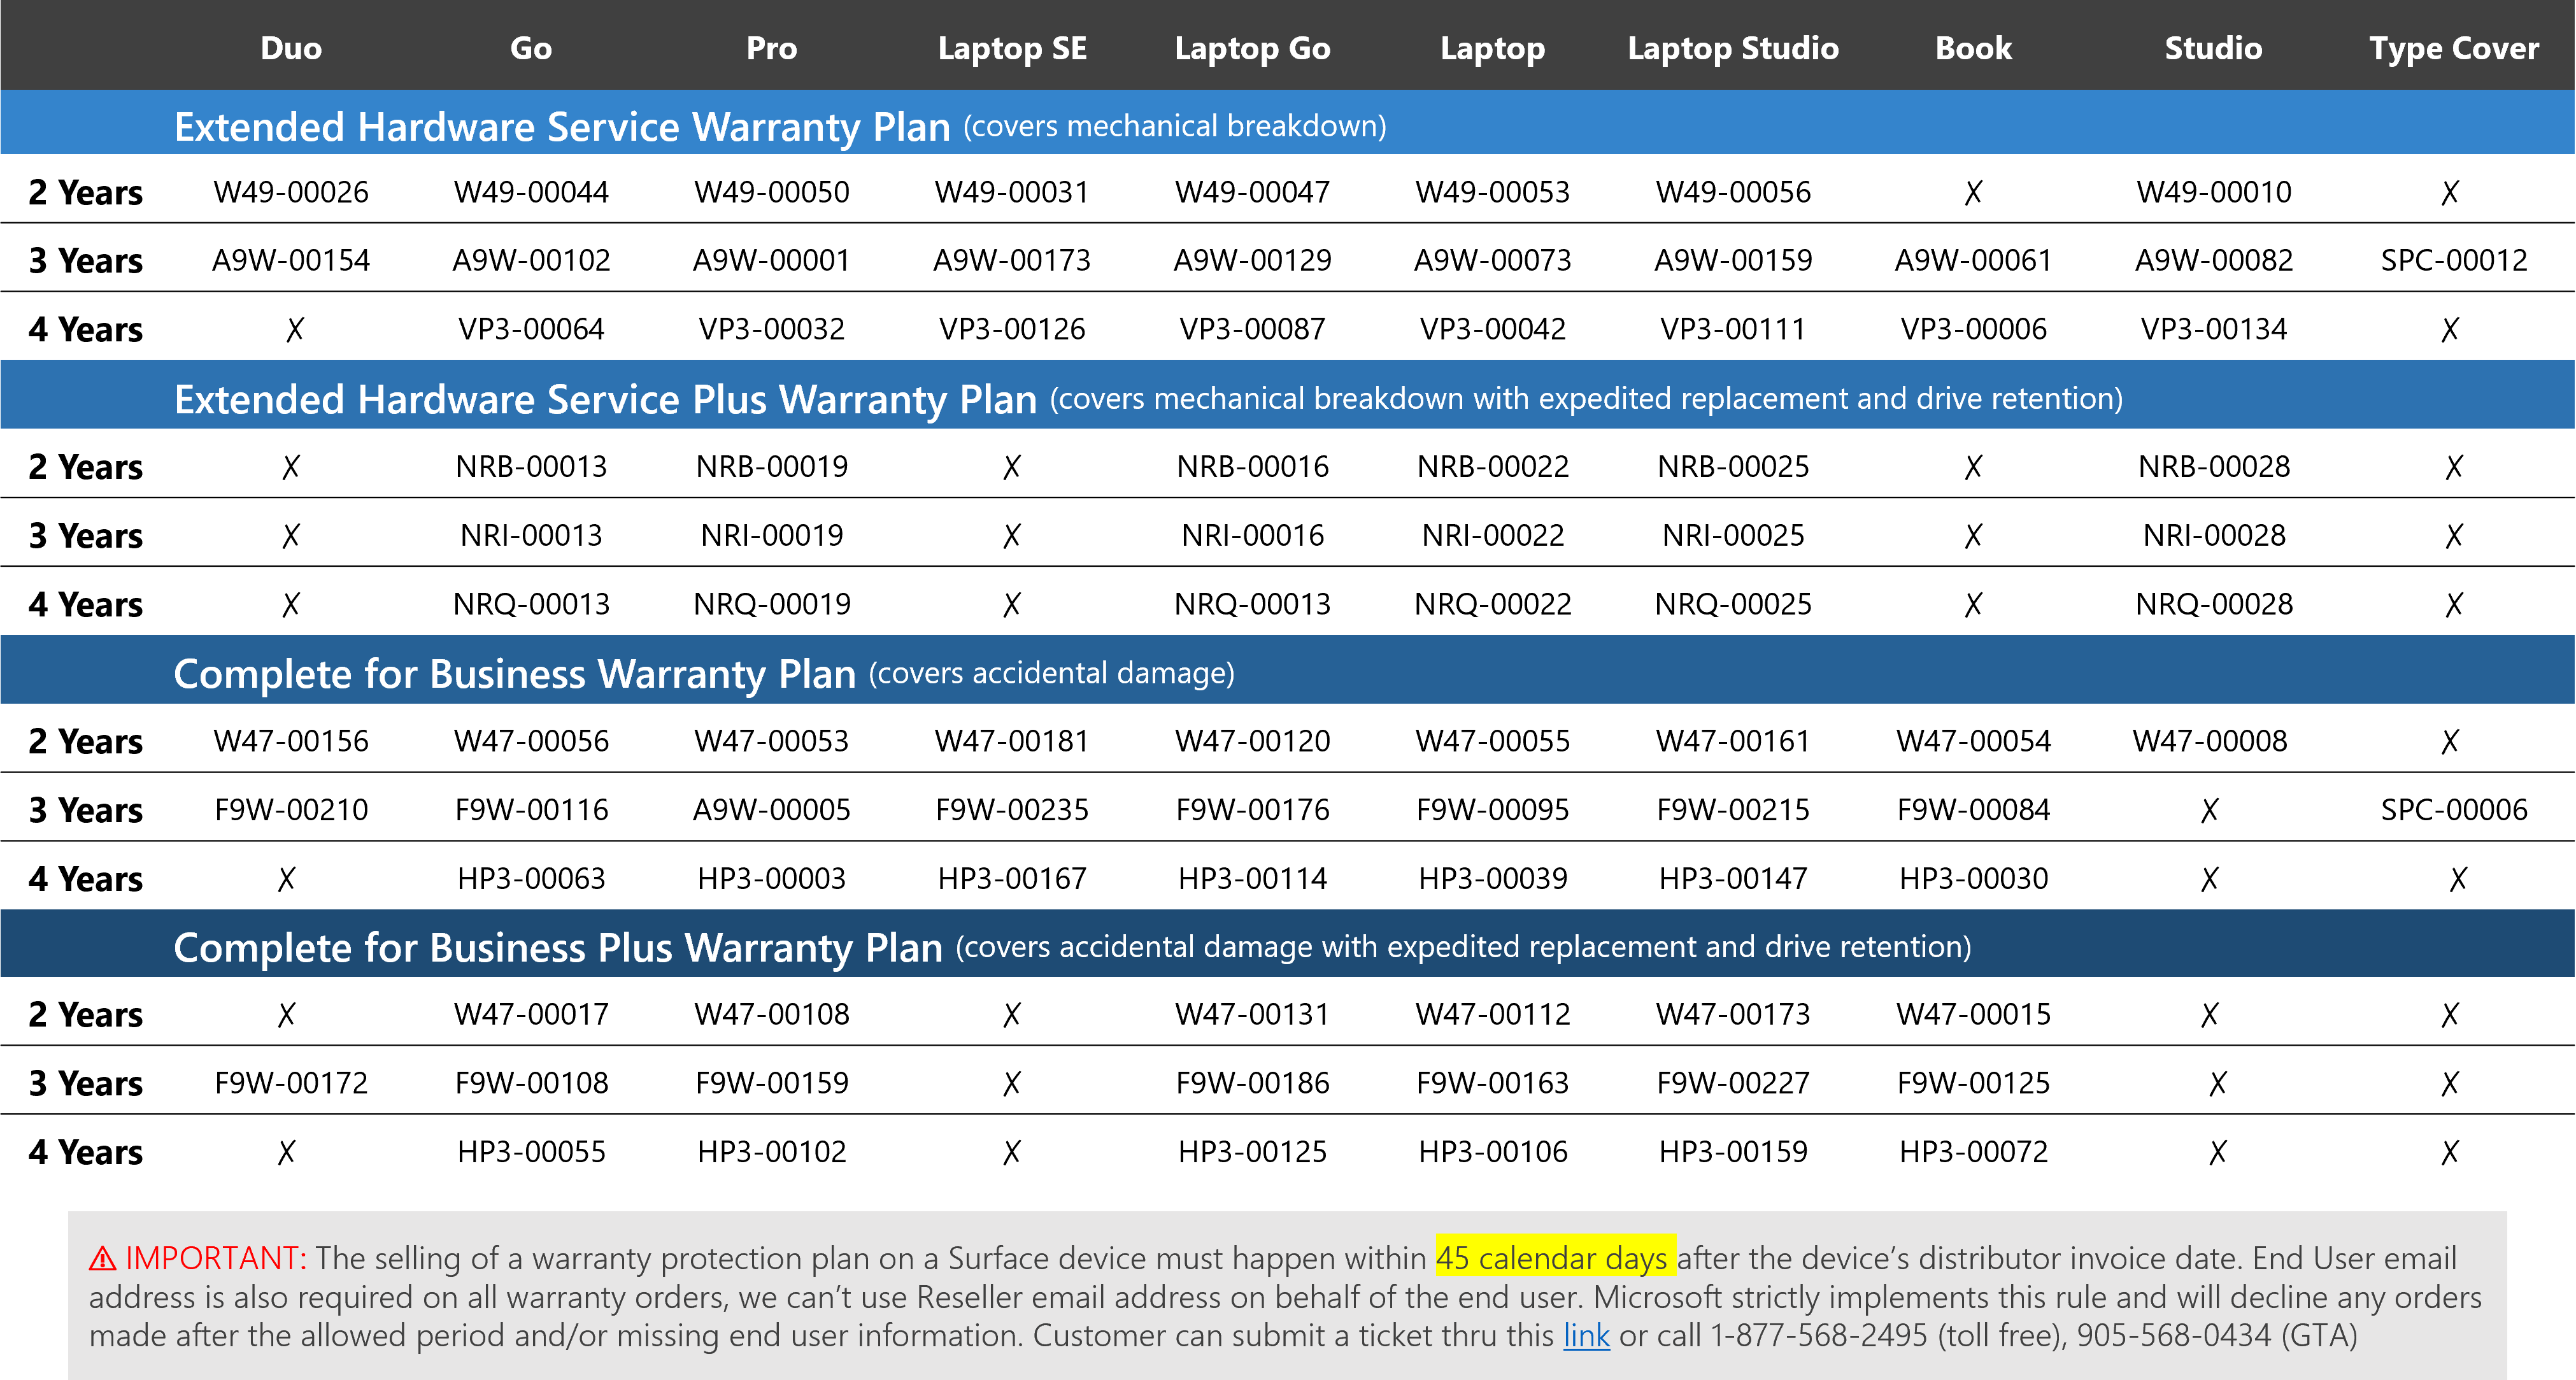
Task: Select part number HP3-00072
Action: 1973,1152
